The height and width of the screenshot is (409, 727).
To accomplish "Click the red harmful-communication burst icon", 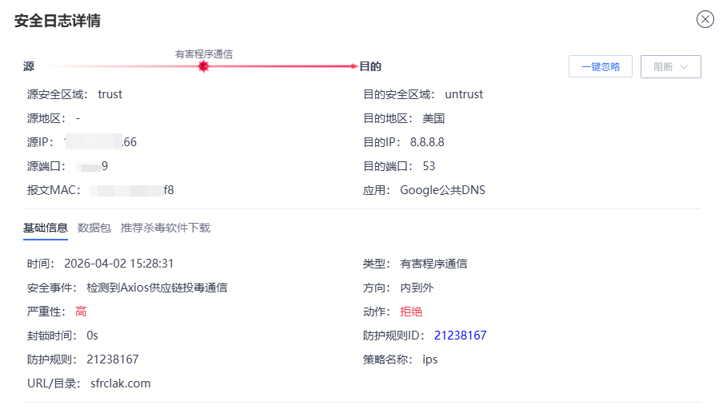I will click(x=203, y=67).
